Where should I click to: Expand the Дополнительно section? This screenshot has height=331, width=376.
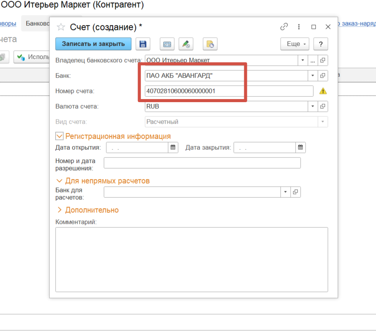click(x=59, y=210)
